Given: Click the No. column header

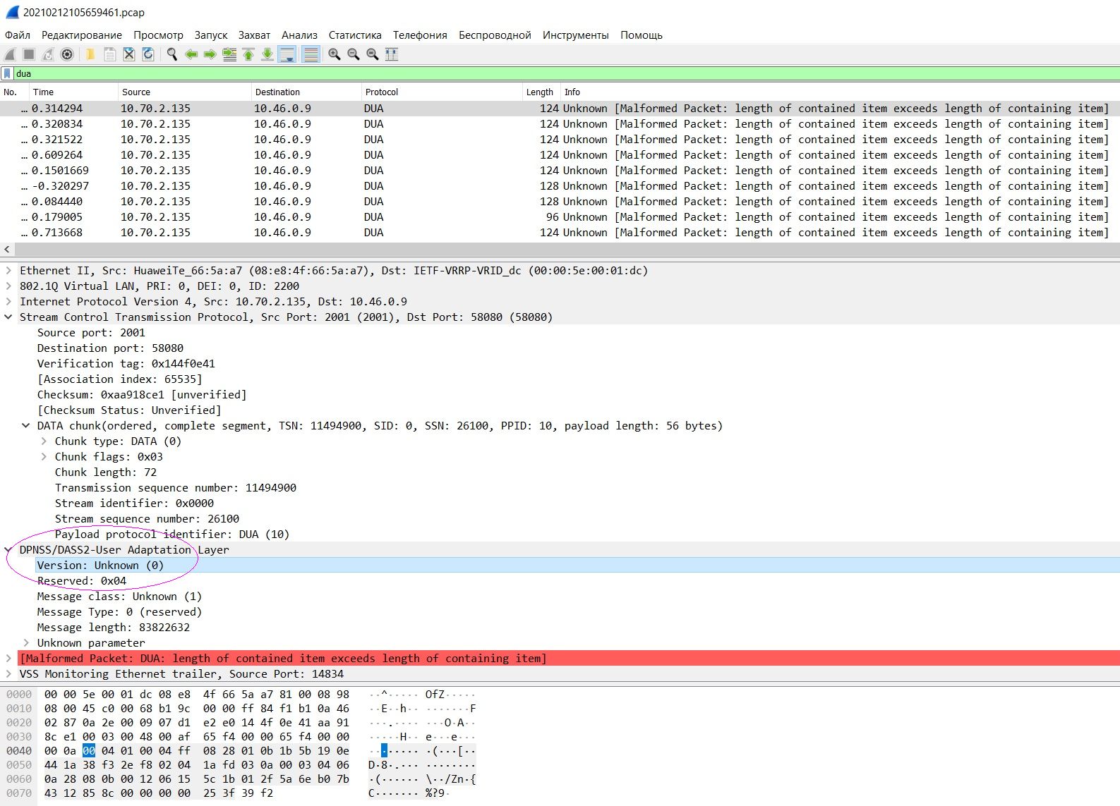Looking at the screenshot, I should click(14, 92).
